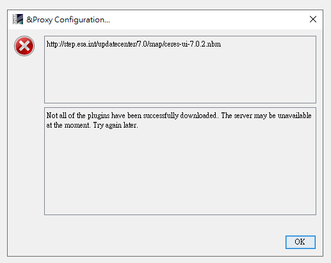Click the word 'unavailable' in the message
This screenshot has width=331, height=263.
295,116
